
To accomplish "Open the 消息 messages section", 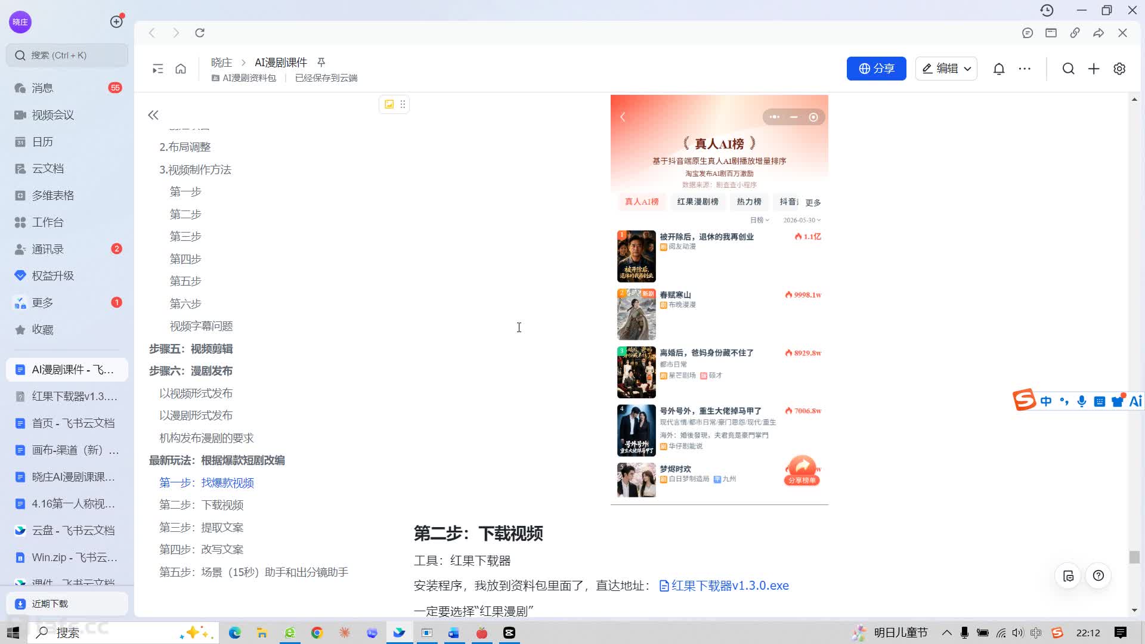I will coord(67,88).
